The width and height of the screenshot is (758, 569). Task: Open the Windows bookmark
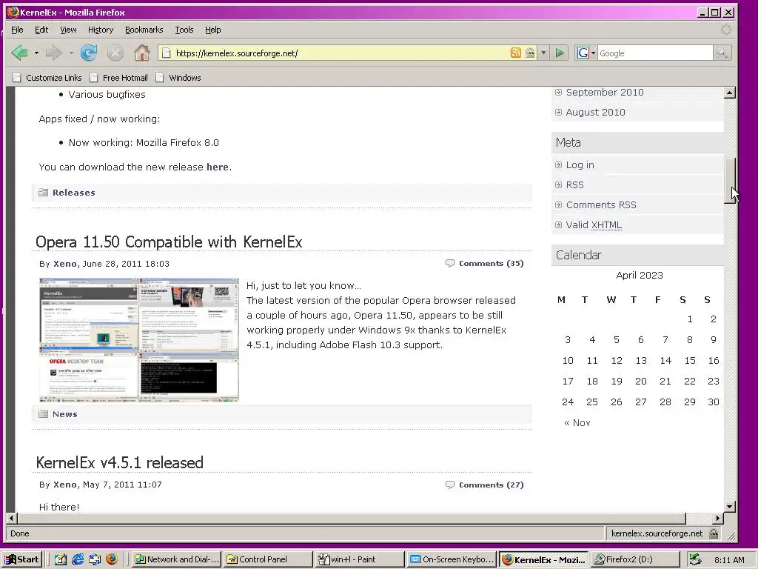178,77
